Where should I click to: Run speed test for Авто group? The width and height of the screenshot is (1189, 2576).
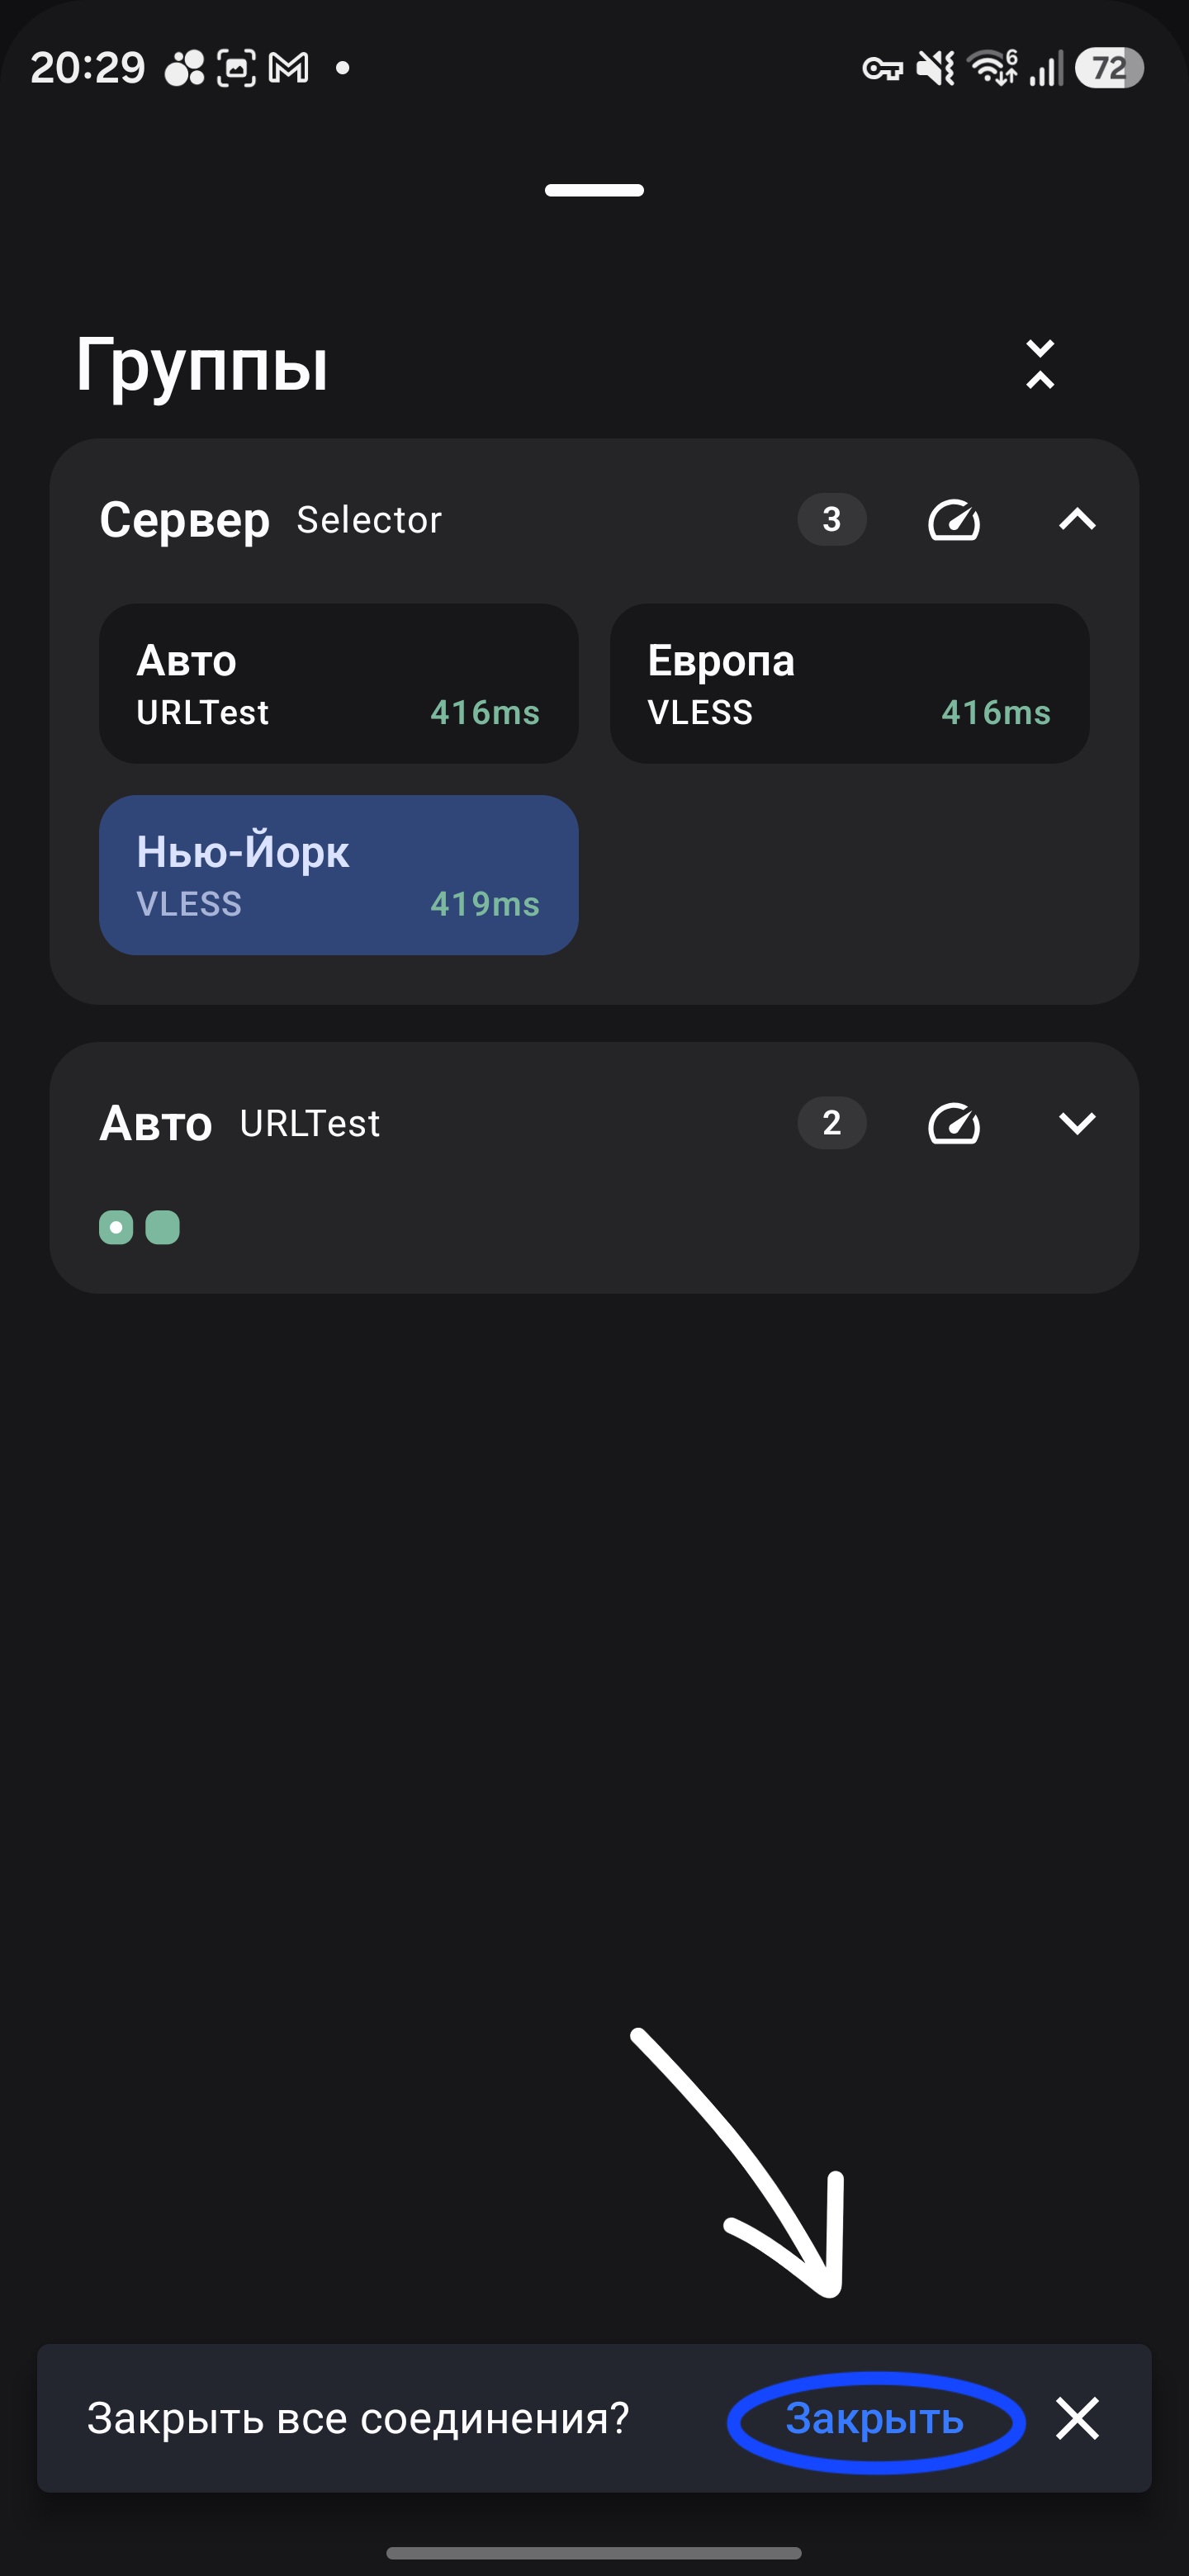(x=953, y=1123)
